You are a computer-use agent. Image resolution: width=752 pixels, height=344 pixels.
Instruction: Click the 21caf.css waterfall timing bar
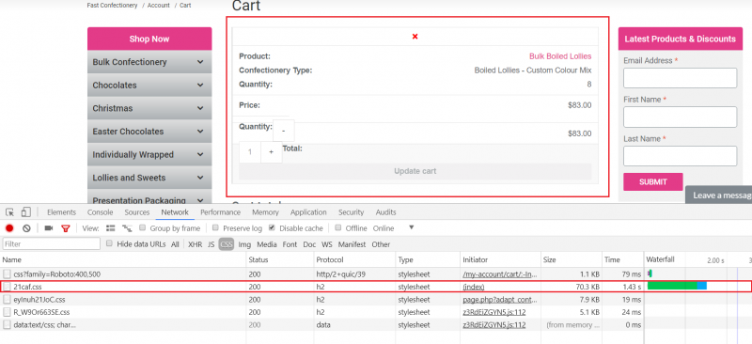(677, 286)
